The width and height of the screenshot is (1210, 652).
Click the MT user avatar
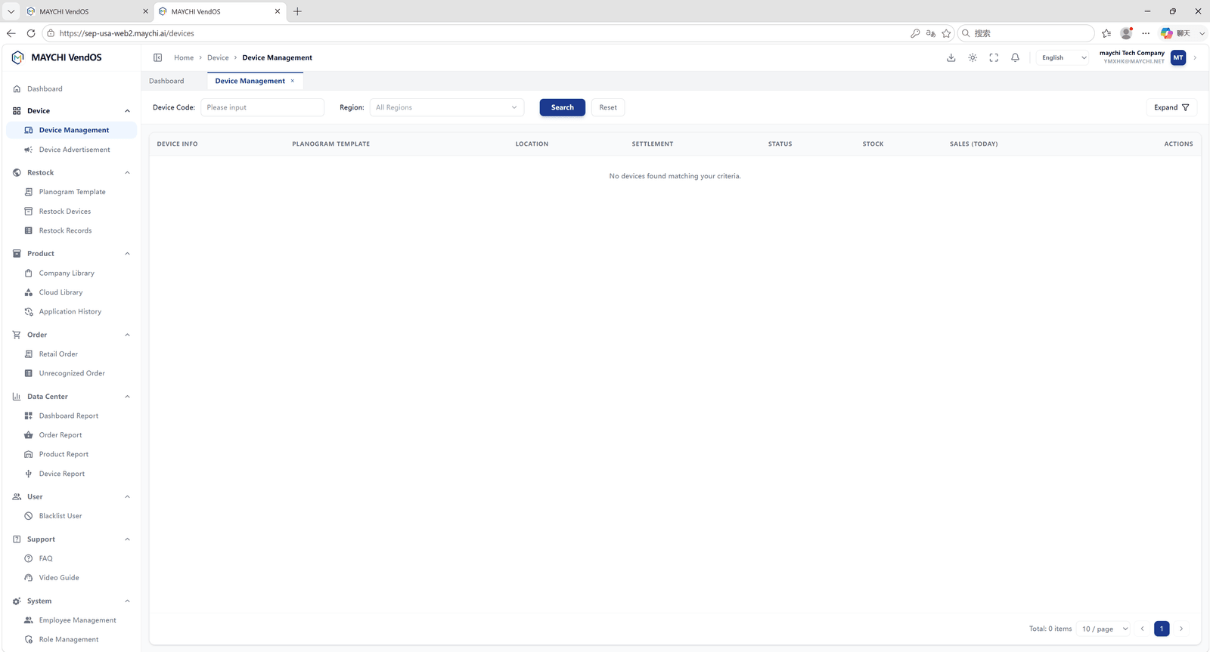pyautogui.click(x=1178, y=57)
